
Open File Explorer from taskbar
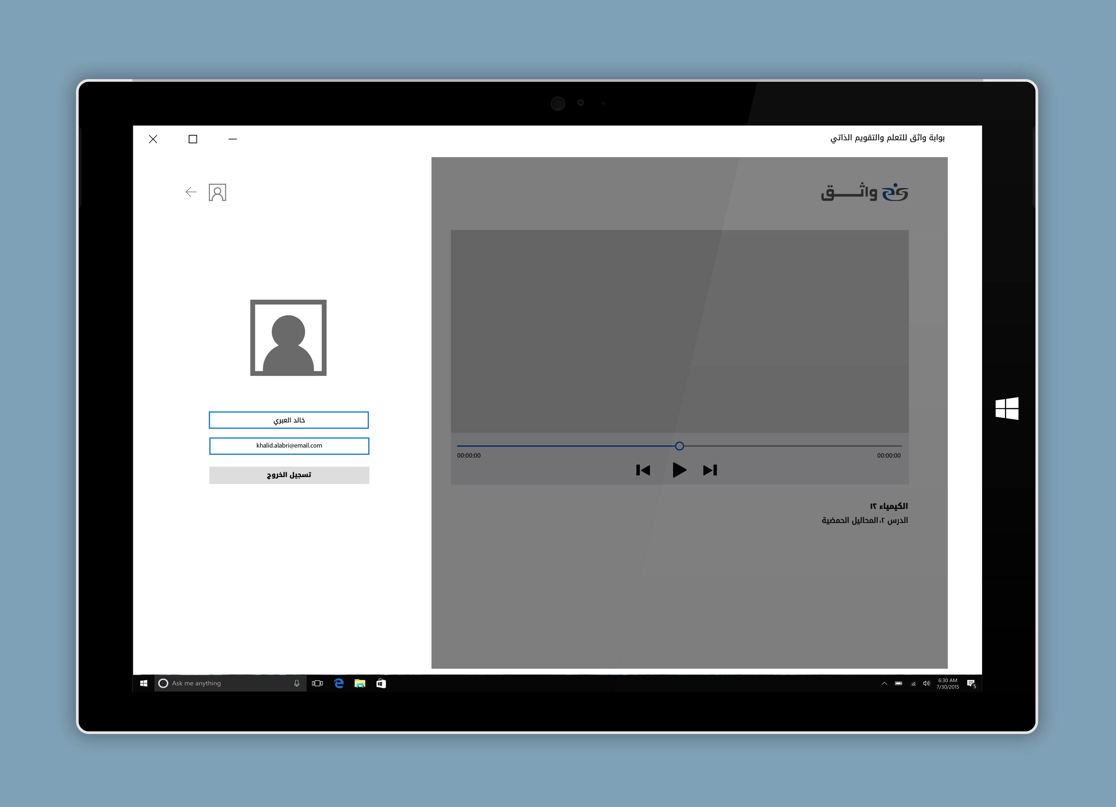tap(360, 683)
